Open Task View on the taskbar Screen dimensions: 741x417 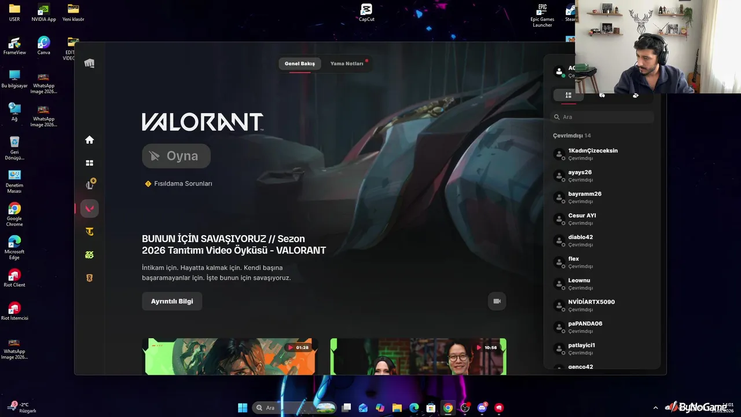point(346,408)
